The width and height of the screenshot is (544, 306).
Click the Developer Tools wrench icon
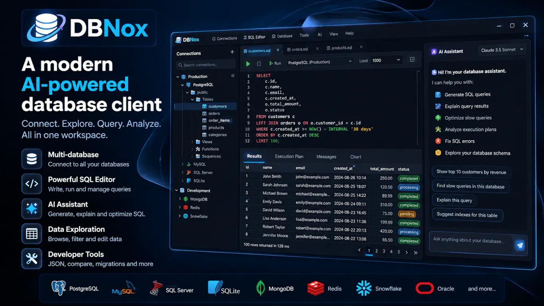tap(32, 259)
